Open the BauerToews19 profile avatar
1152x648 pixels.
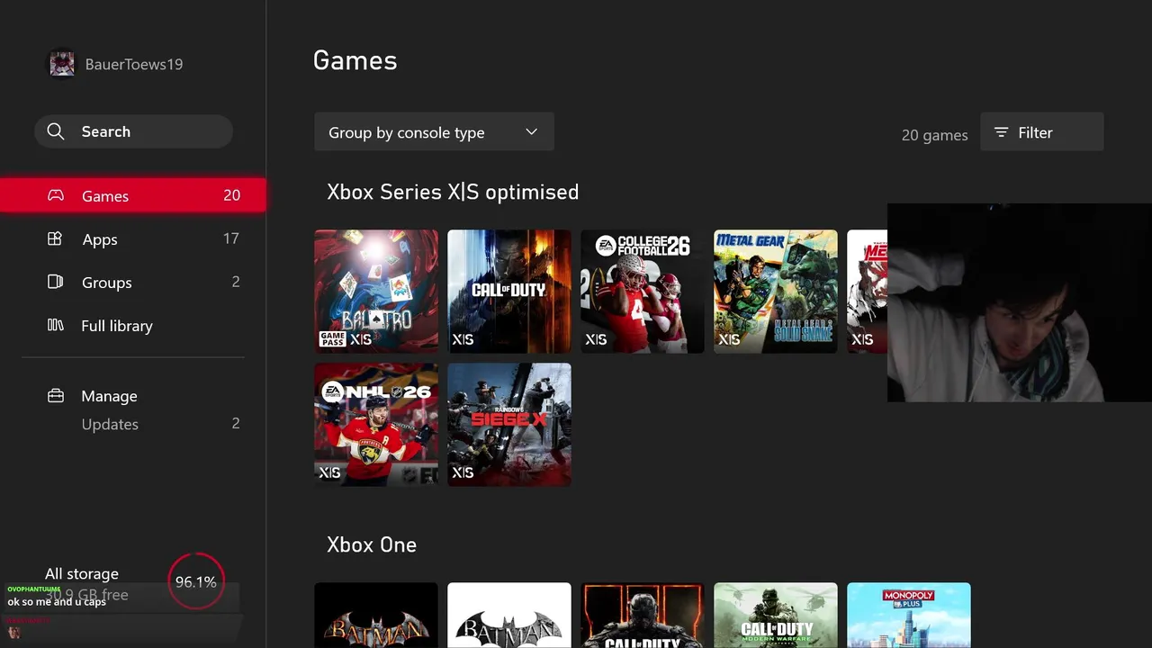[62, 64]
